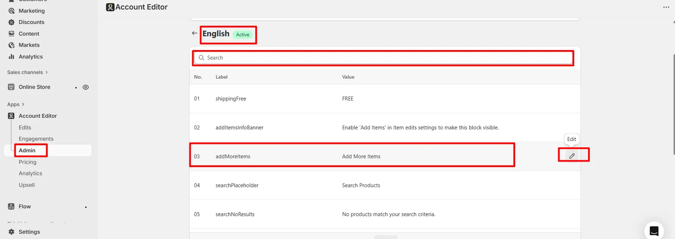Select the searchPlaceholder row
Screen dimensions: 675x239
pos(385,185)
